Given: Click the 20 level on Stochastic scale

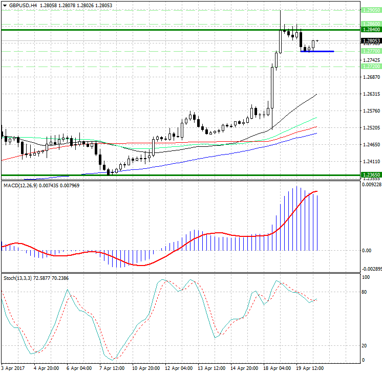Looking at the screenshot, I should (365, 345).
